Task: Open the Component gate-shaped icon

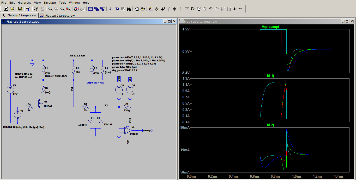Action: coord(193,9)
